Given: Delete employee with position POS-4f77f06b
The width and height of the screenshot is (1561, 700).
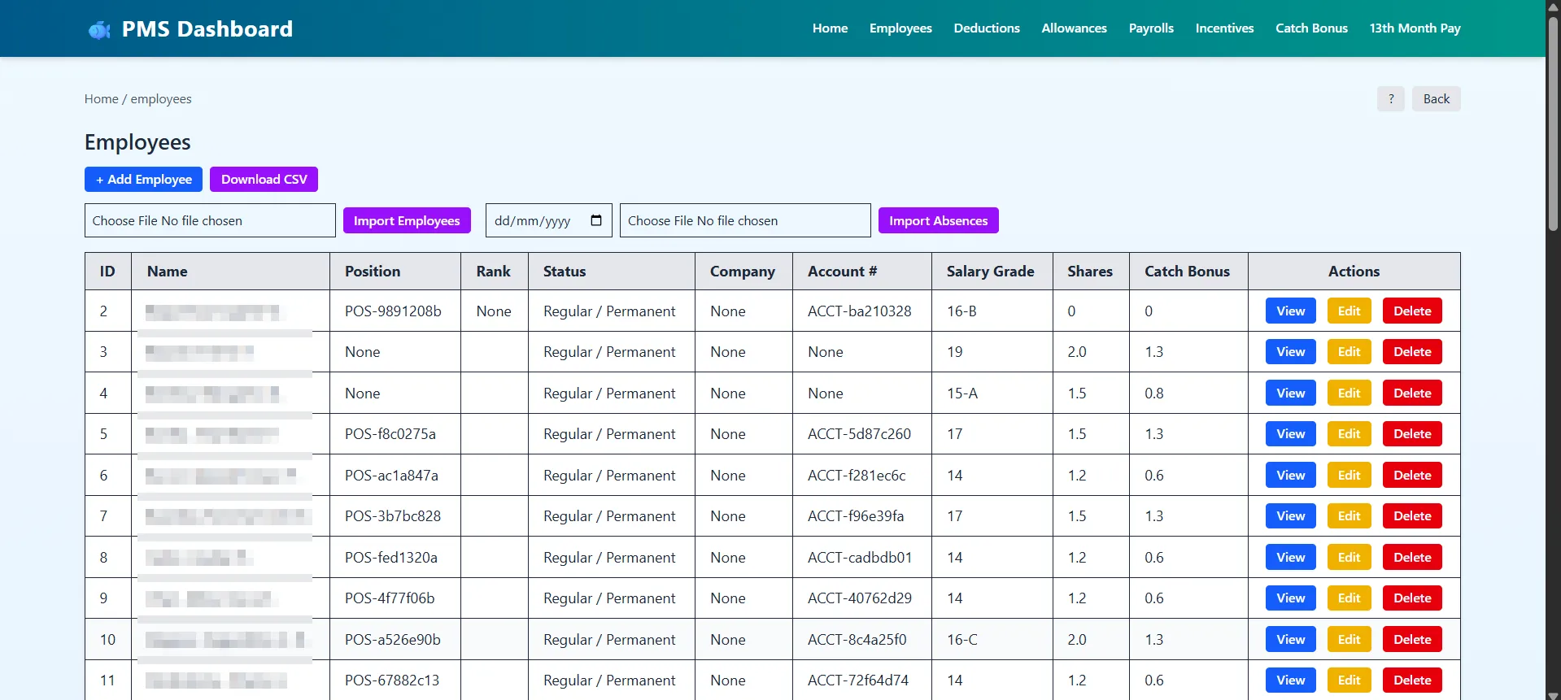Looking at the screenshot, I should tap(1412, 598).
